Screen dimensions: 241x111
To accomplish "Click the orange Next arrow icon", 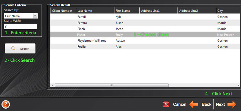I will tap(232, 104).
